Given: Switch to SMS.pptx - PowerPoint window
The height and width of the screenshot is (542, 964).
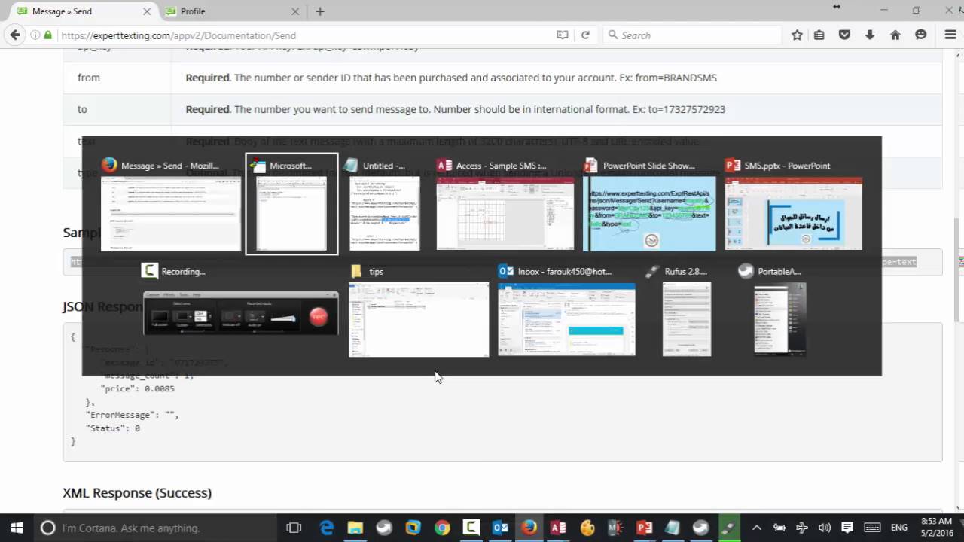Looking at the screenshot, I should [793, 203].
